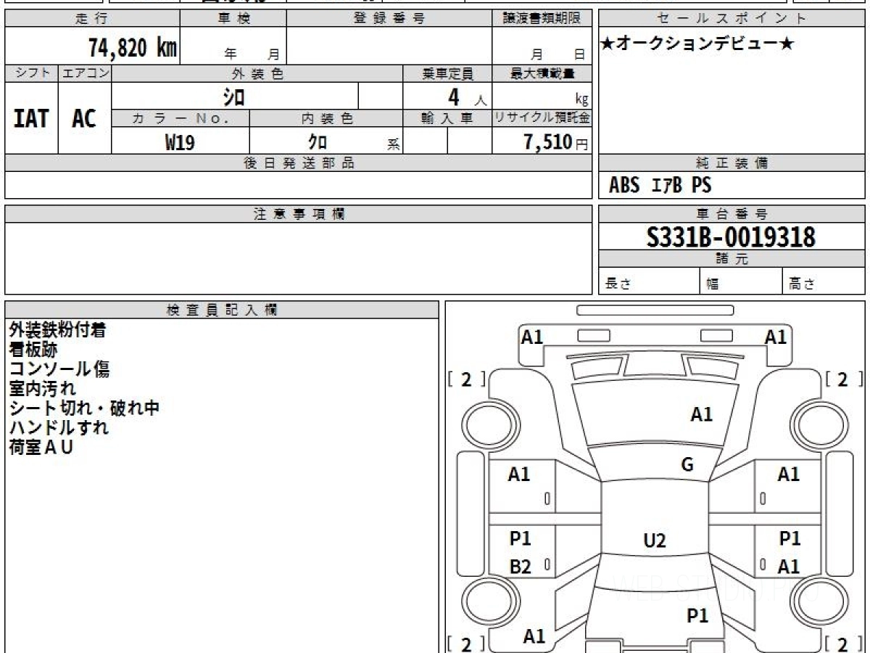Screen dimensions: 870x653
Task: Select the 登録番号 header cell
Action: point(389,19)
